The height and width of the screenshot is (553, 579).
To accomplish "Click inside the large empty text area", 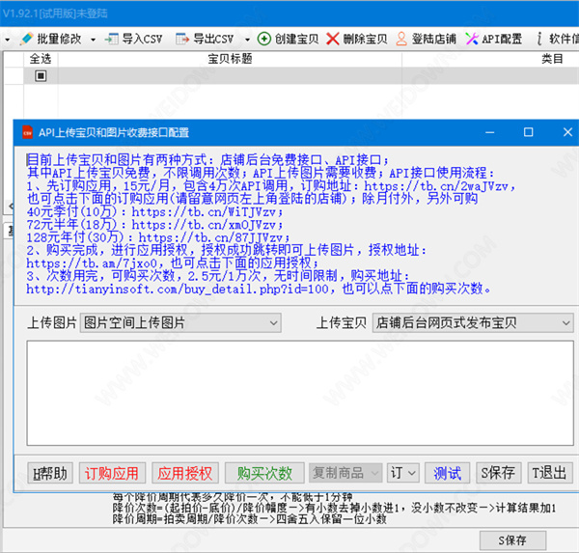I will [x=299, y=396].
